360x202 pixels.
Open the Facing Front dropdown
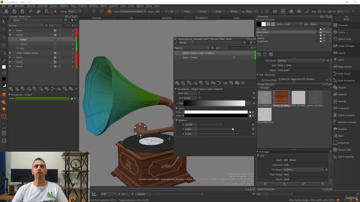75,12
